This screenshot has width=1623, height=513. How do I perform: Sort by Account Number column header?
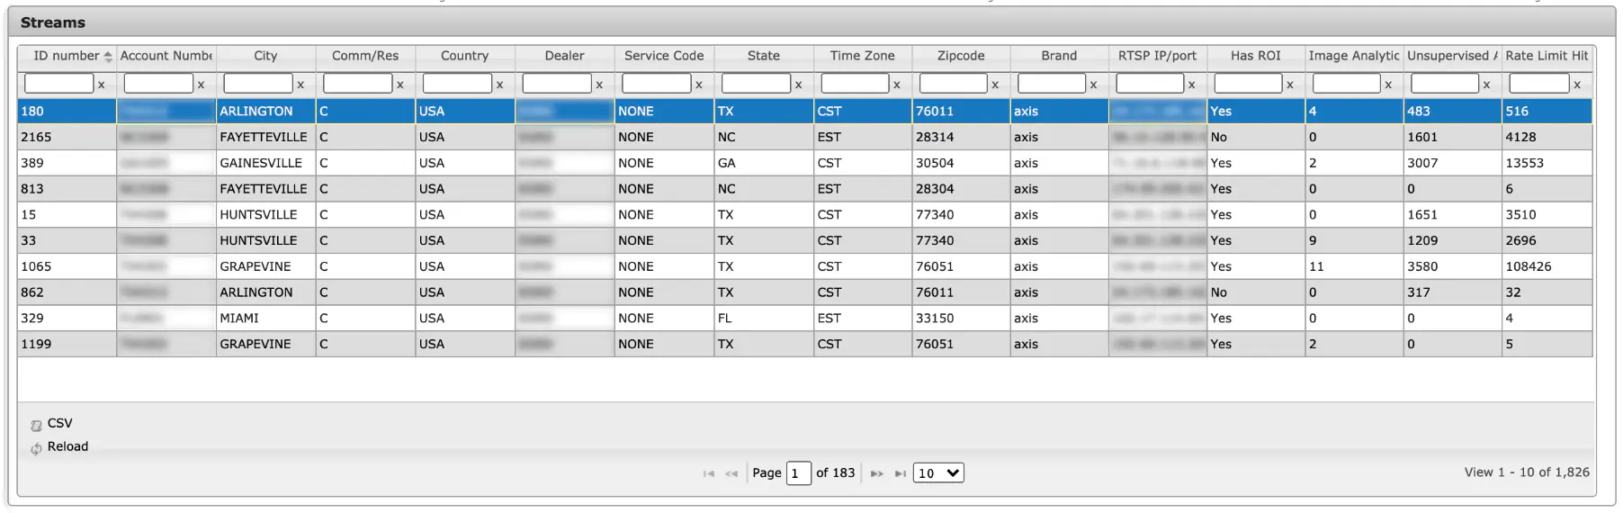point(166,56)
